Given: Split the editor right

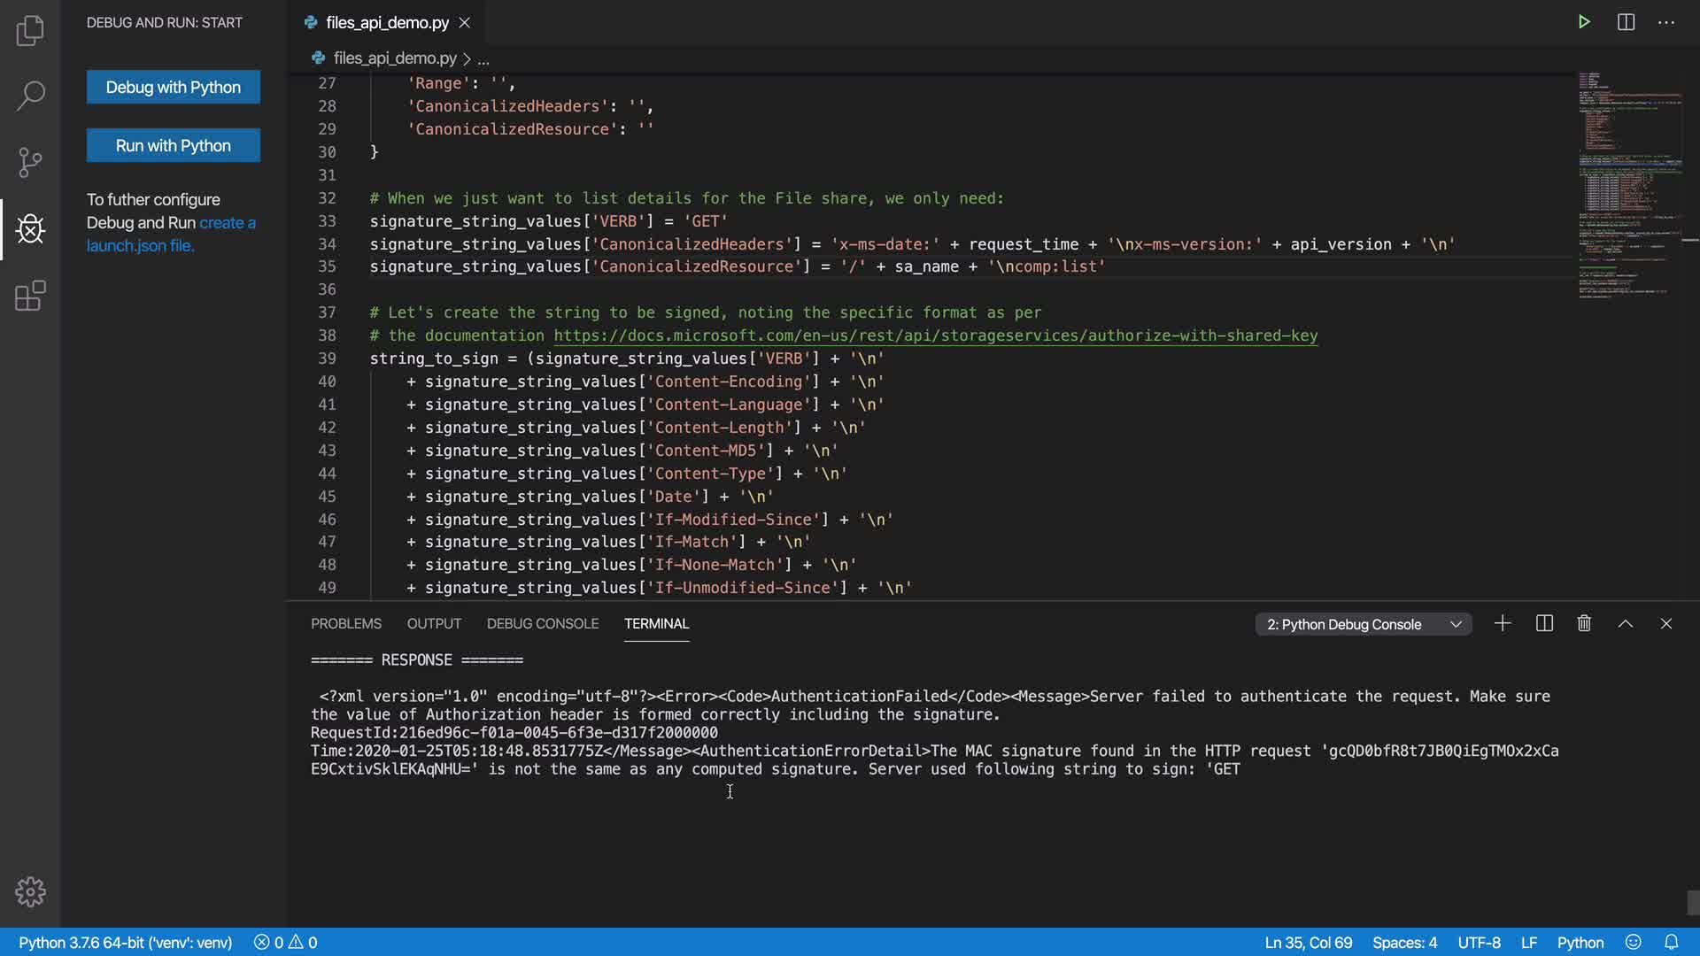Looking at the screenshot, I should (1626, 22).
